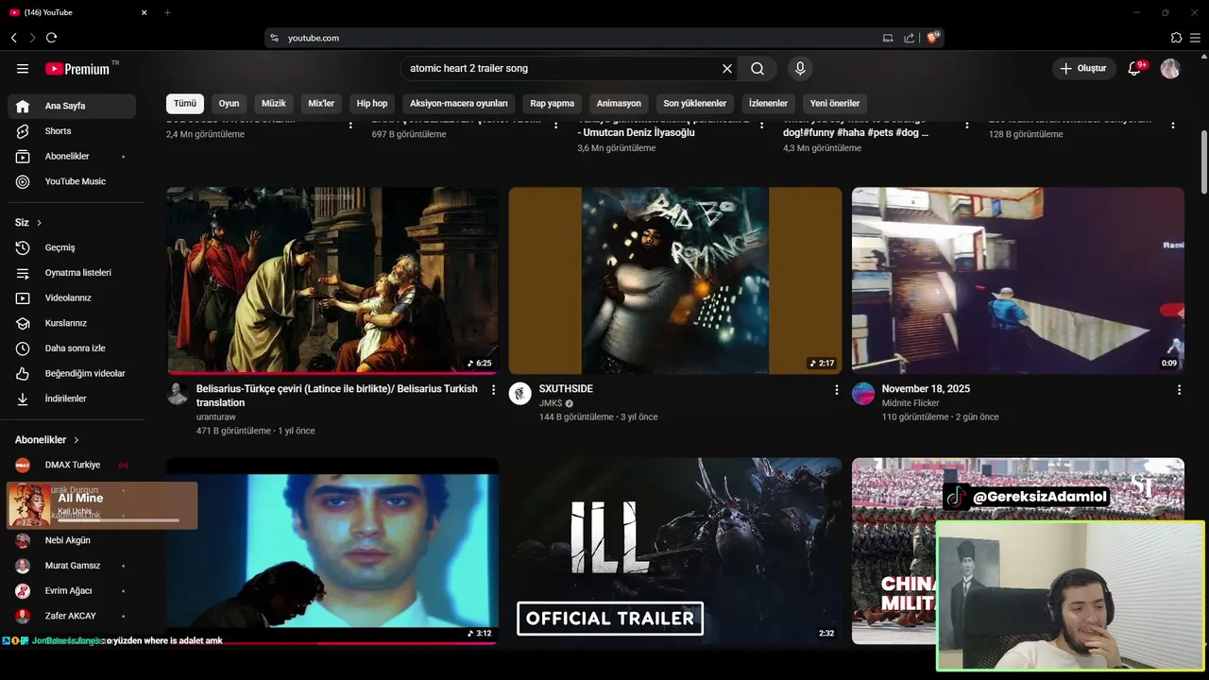Play the SXUTHSIDE thumbnail video

[675, 280]
